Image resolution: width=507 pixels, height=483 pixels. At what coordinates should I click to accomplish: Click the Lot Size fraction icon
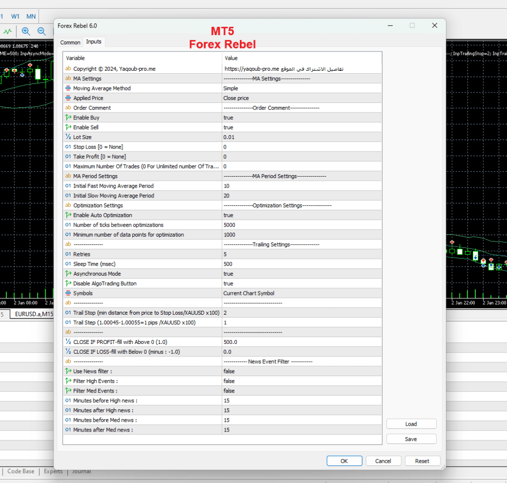coord(68,137)
